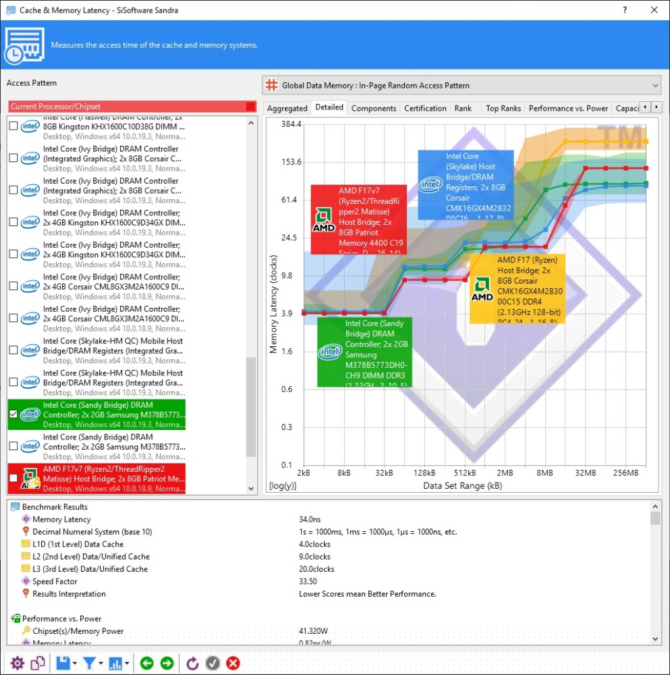This screenshot has width=670, height=675.
Task: Click the blue Intel Core Skylake chart legend box
Action: coord(466,185)
